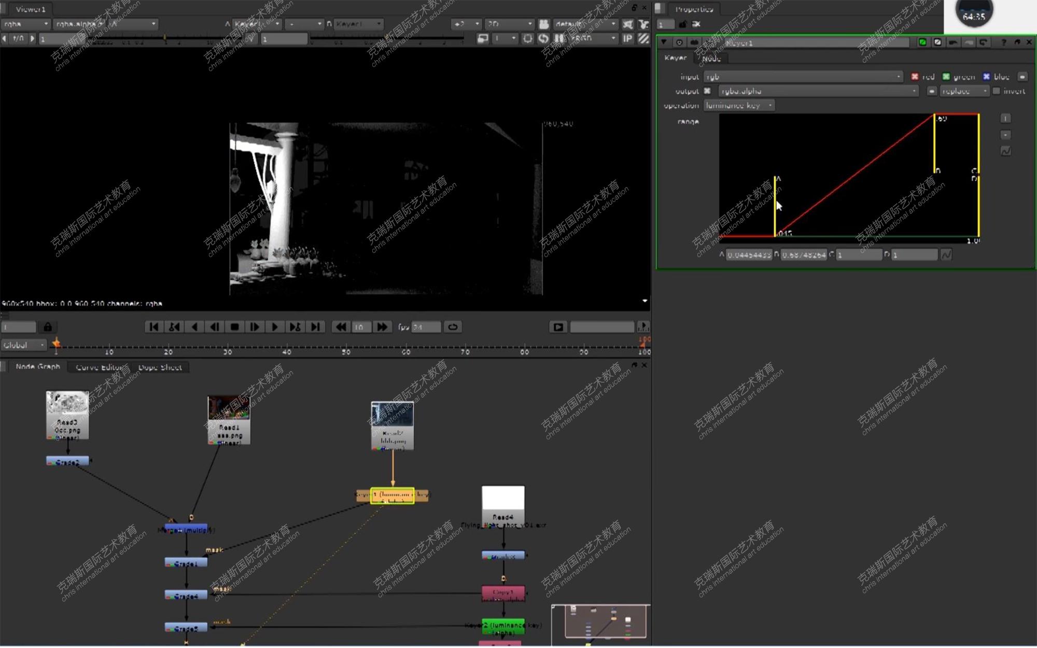Jump to first frame button
This screenshot has height=648, width=1037.
click(153, 327)
